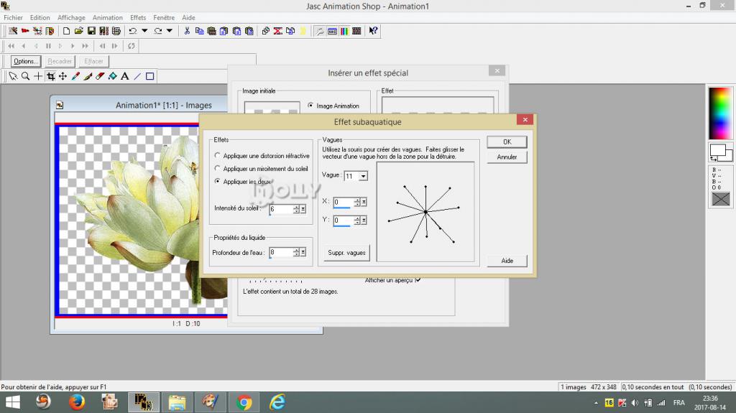Image resolution: width=736 pixels, height=413 pixels.
Task: Open the Fichier menu
Action: click(13, 17)
